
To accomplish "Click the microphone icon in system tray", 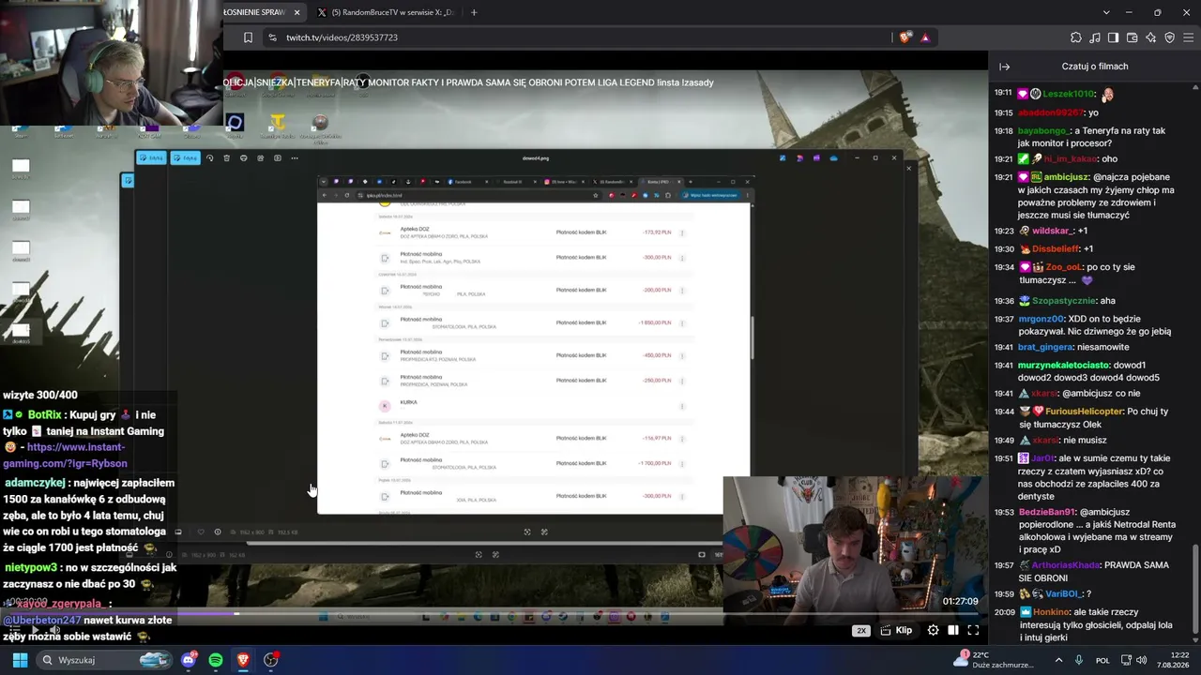I will pyautogui.click(x=1079, y=660).
